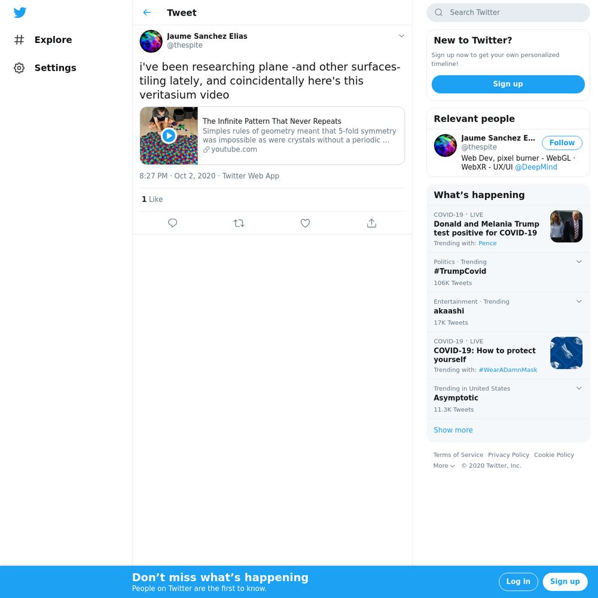
Task: Click the Twitter bird logo
Action: 20,13
